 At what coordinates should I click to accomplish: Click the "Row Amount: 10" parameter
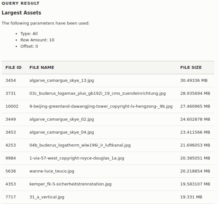(x=37, y=40)
